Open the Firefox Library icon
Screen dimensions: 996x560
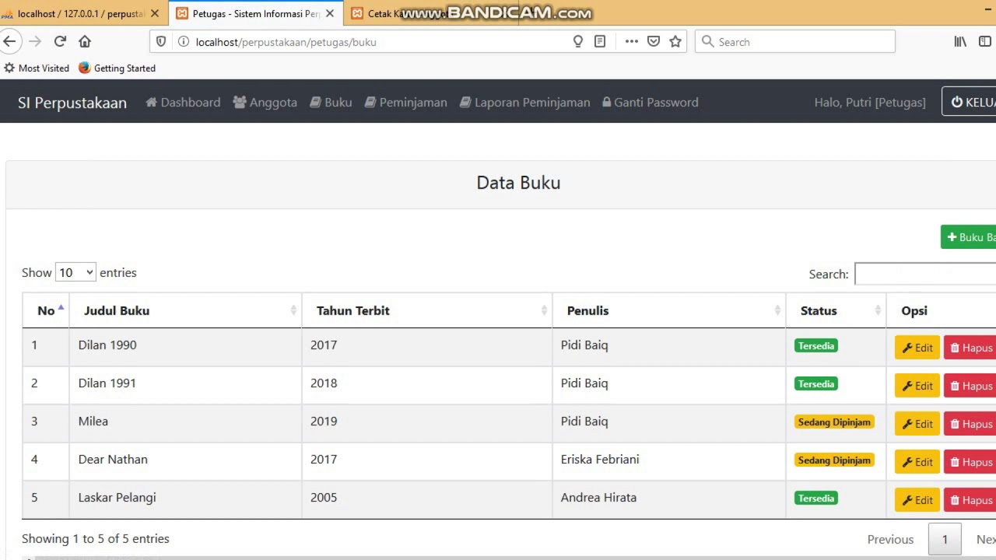click(x=960, y=42)
